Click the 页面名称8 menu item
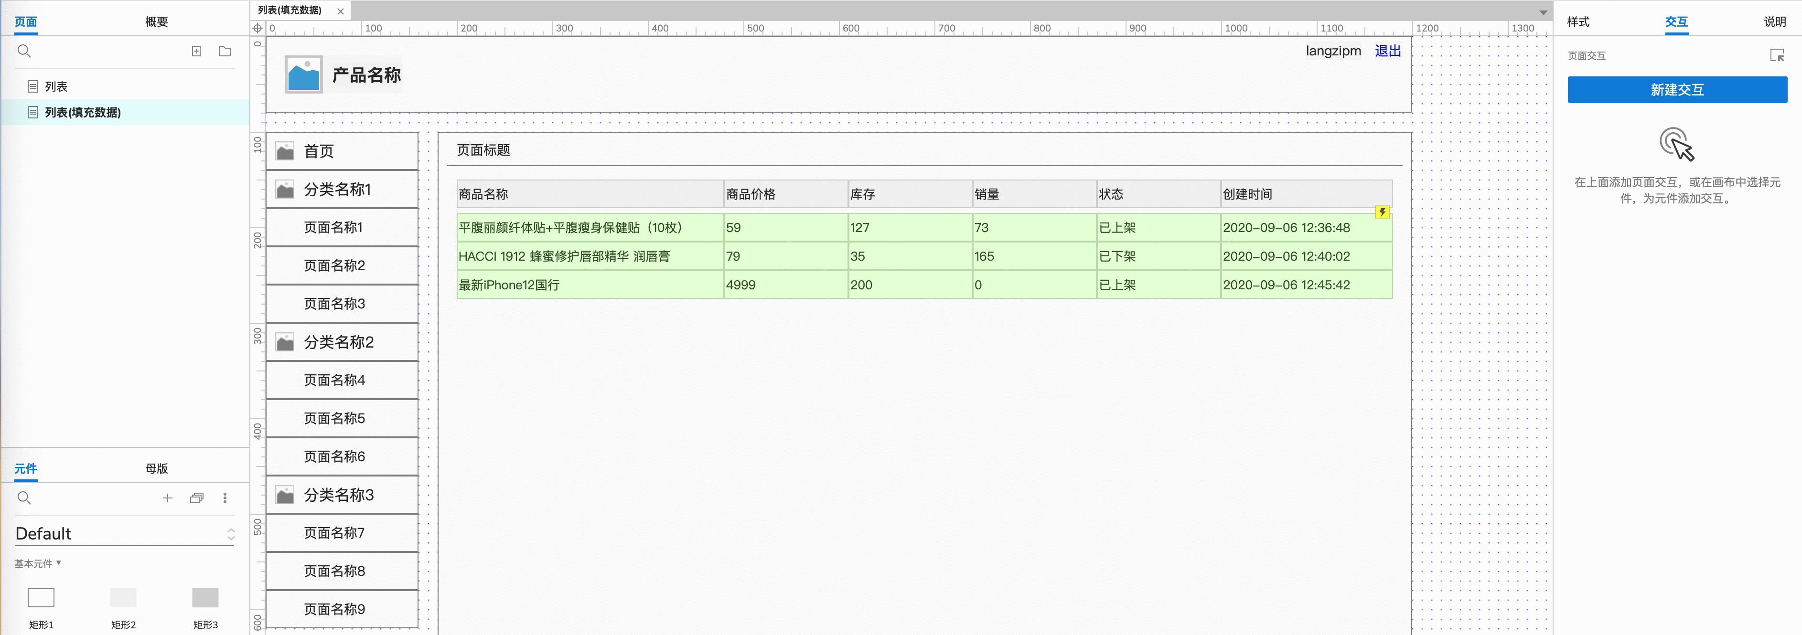1802x635 pixels. tap(342, 571)
